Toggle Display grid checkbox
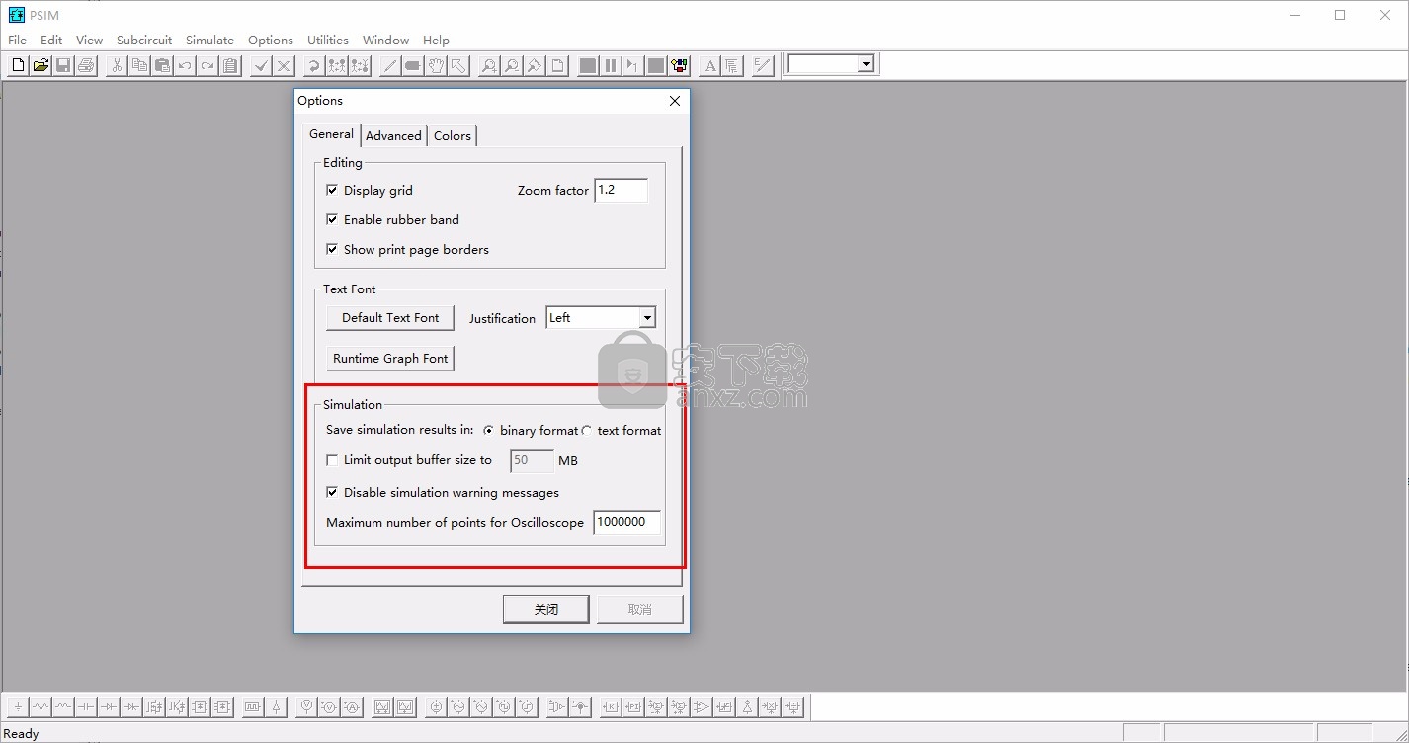The height and width of the screenshot is (743, 1409). [x=332, y=190]
